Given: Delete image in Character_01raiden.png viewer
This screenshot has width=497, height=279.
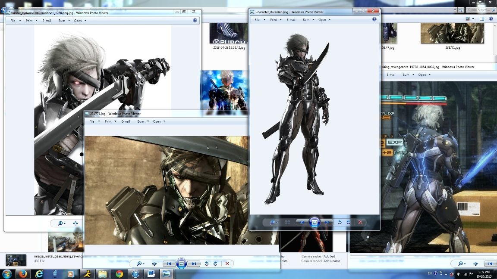Looking at the screenshot, I should (360, 222).
